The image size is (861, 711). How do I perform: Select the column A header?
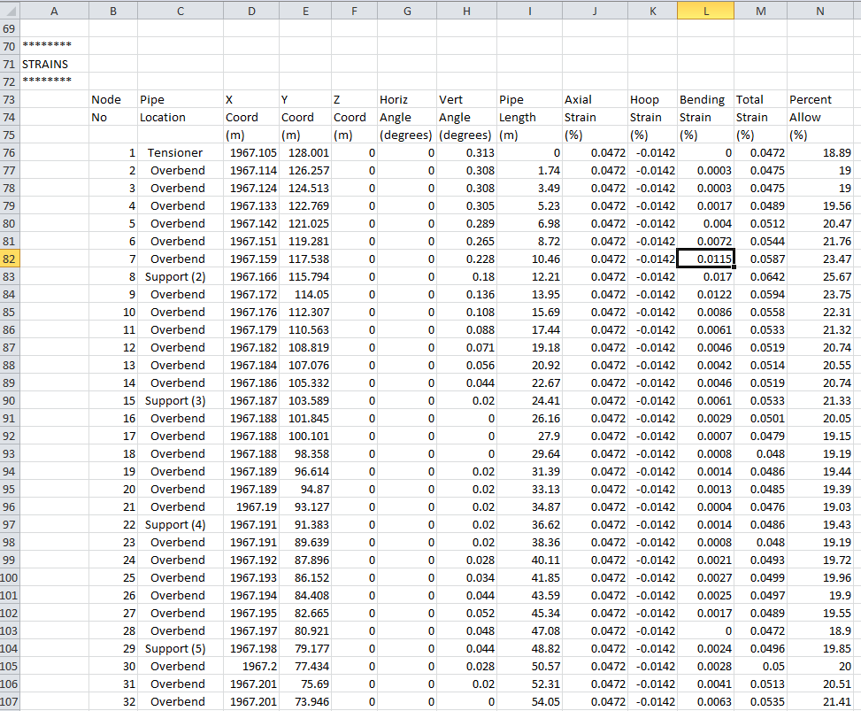click(x=54, y=11)
